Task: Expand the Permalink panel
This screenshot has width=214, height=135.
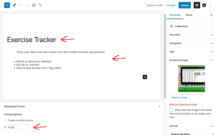Action: [x=190, y=35]
